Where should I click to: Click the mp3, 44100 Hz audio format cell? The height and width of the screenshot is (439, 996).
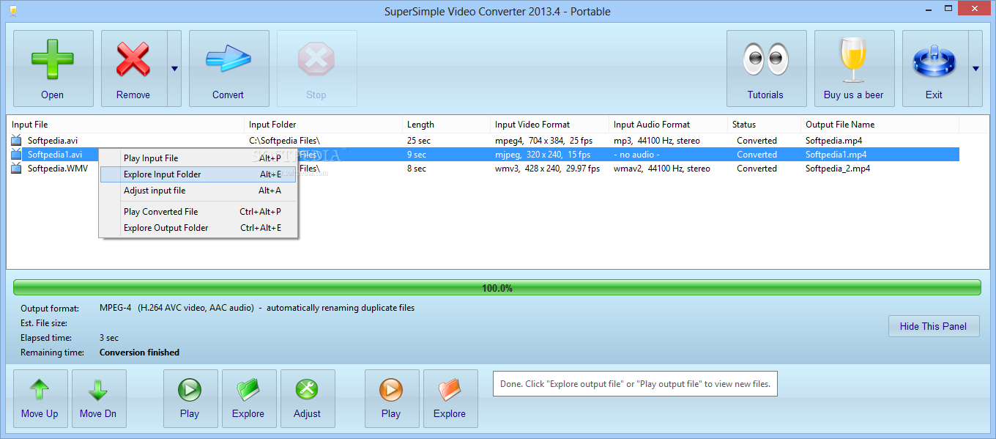pos(657,140)
